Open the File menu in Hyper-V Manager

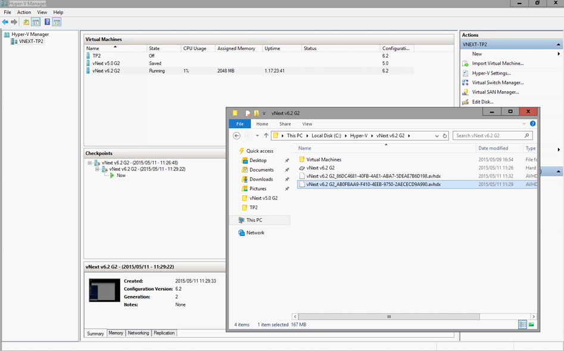pos(8,13)
